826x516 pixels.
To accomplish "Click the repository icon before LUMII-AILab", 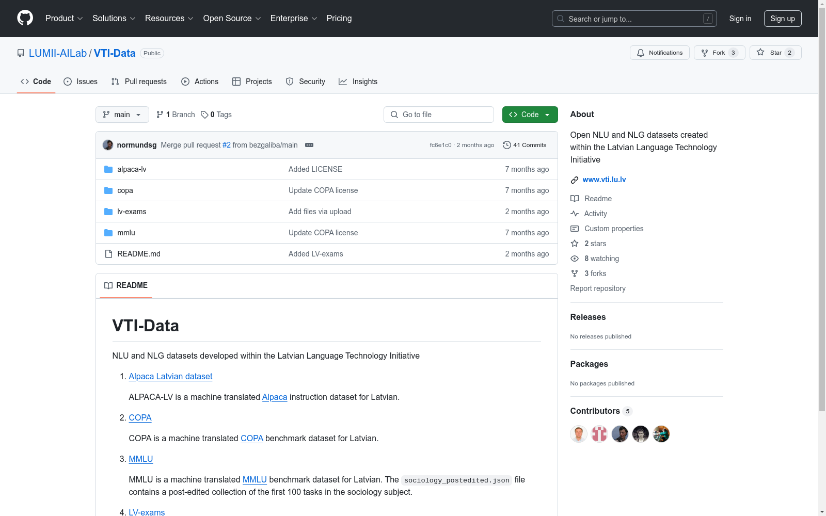I will (x=21, y=53).
